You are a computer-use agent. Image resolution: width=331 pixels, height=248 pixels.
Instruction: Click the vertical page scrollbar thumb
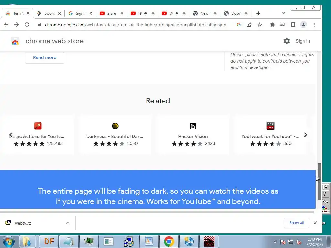319,181
